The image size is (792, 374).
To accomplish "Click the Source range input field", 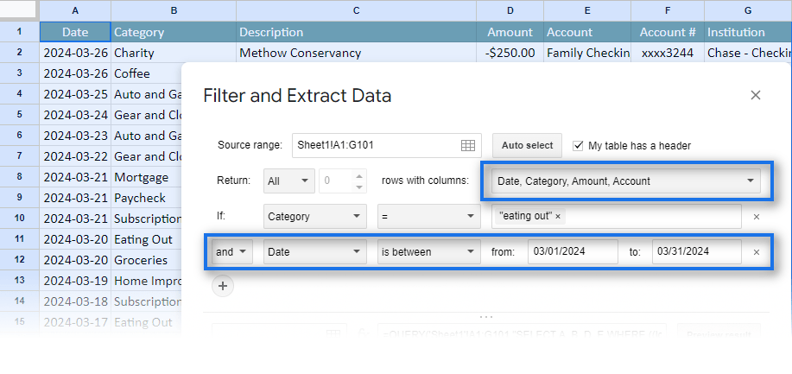I will click(x=386, y=146).
